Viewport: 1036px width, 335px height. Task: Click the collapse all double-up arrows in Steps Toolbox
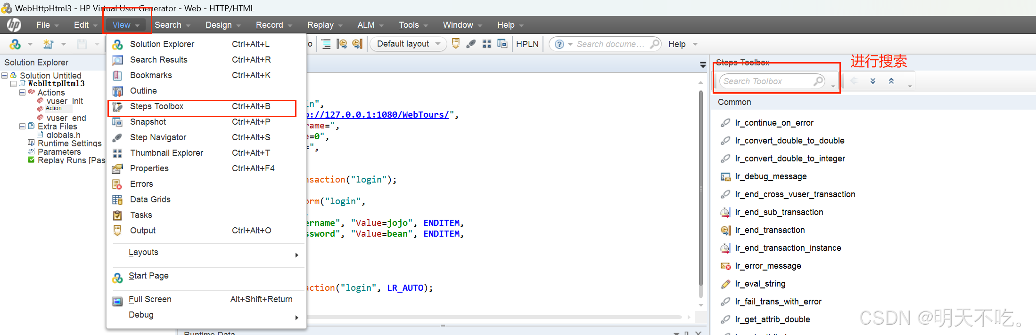tap(891, 81)
